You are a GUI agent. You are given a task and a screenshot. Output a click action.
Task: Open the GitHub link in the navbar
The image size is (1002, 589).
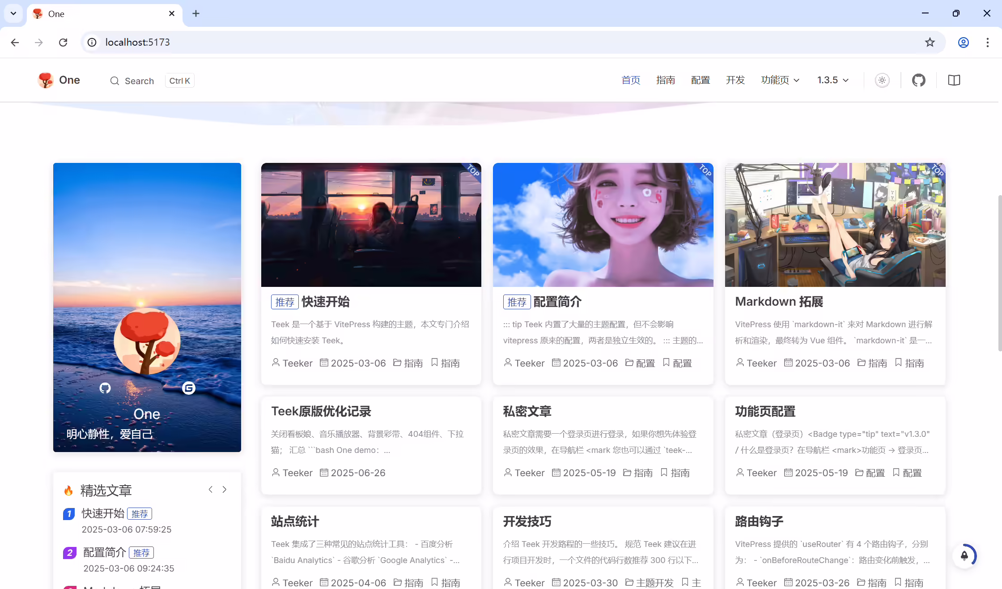919,80
